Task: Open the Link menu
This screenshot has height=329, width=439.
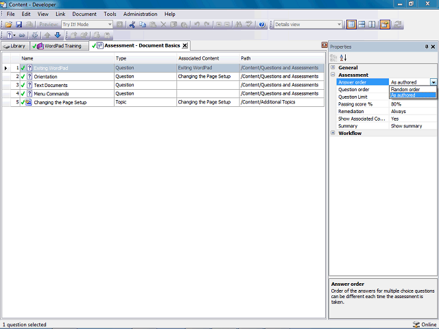Action: (60, 14)
